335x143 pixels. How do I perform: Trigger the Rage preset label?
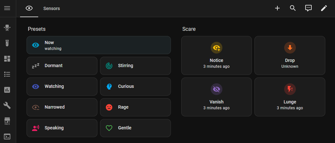click(x=123, y=107)
